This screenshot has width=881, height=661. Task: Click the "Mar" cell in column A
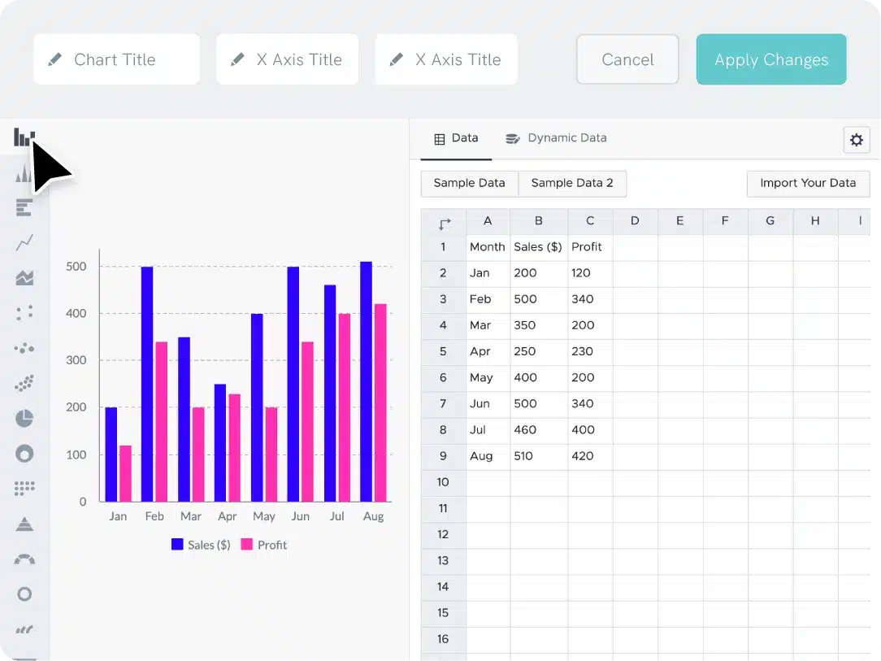tap(488, 325)
